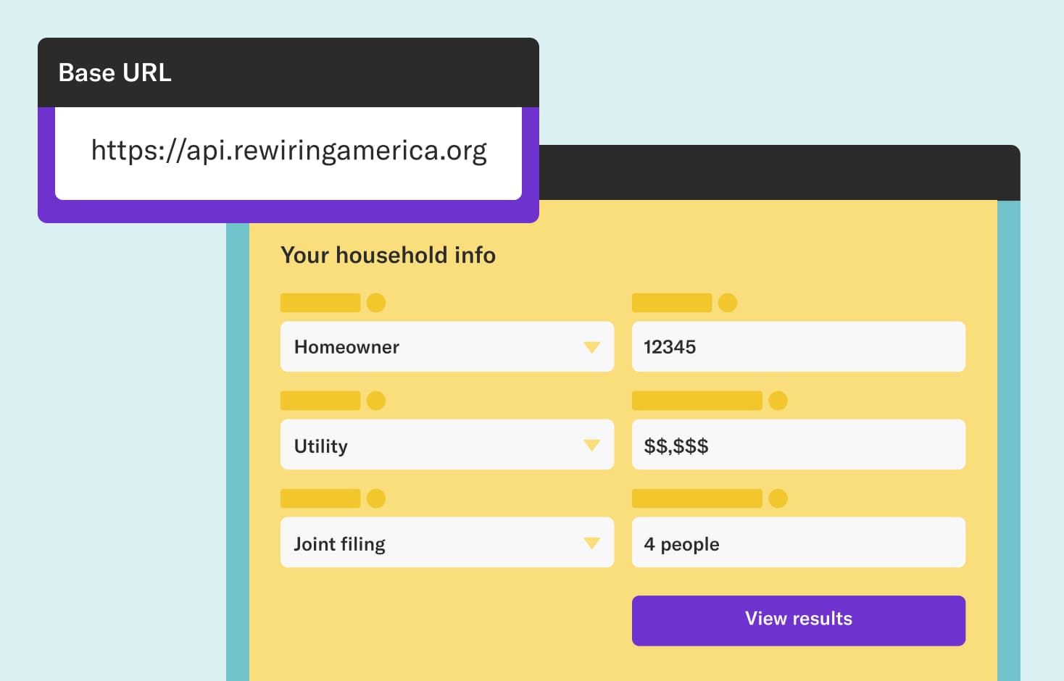Click the zip code field showing 12345
1064x681 pixels.
point(799,346)
